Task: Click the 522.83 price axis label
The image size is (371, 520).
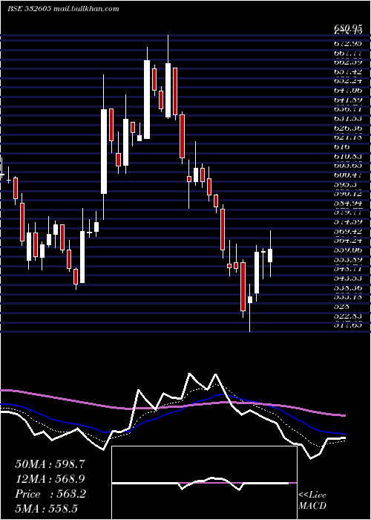Action: tap(348, 316)
